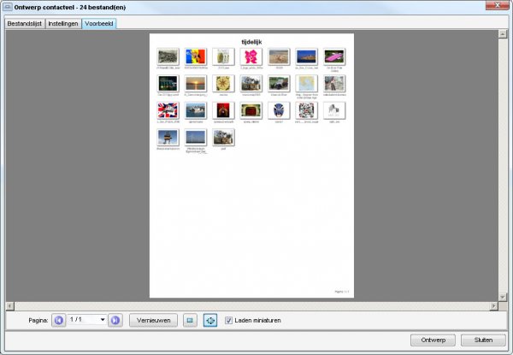
Task: Switch to the Bestandslijst tab
Action: (24, 23)
